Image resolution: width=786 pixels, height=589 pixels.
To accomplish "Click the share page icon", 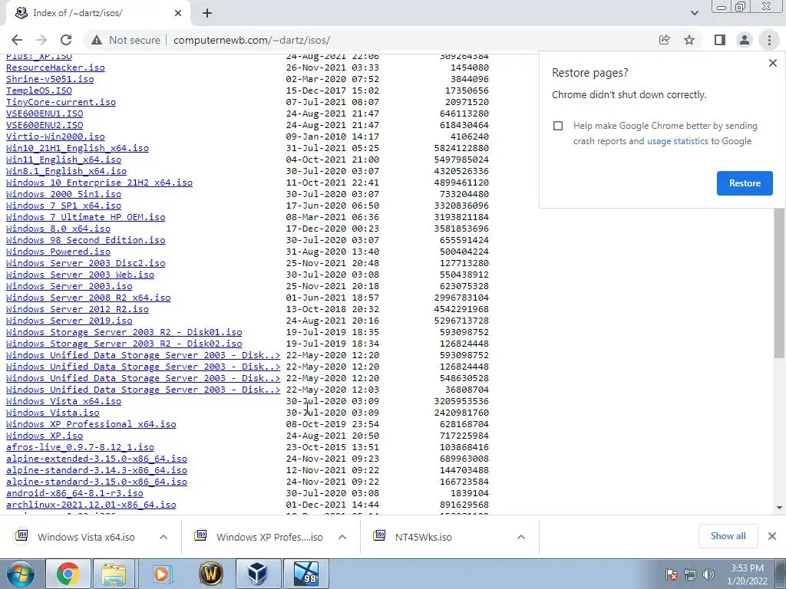I will 664,40.
